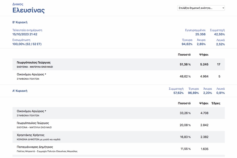
Task: Click Γεωργόπουλος Γεώργιος in second round results
Action: [34, 62]
